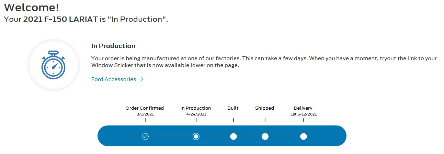The image size is (444, 154).
Task: Click the chevron arrow beside Ford Accessories
Action: 141,79
